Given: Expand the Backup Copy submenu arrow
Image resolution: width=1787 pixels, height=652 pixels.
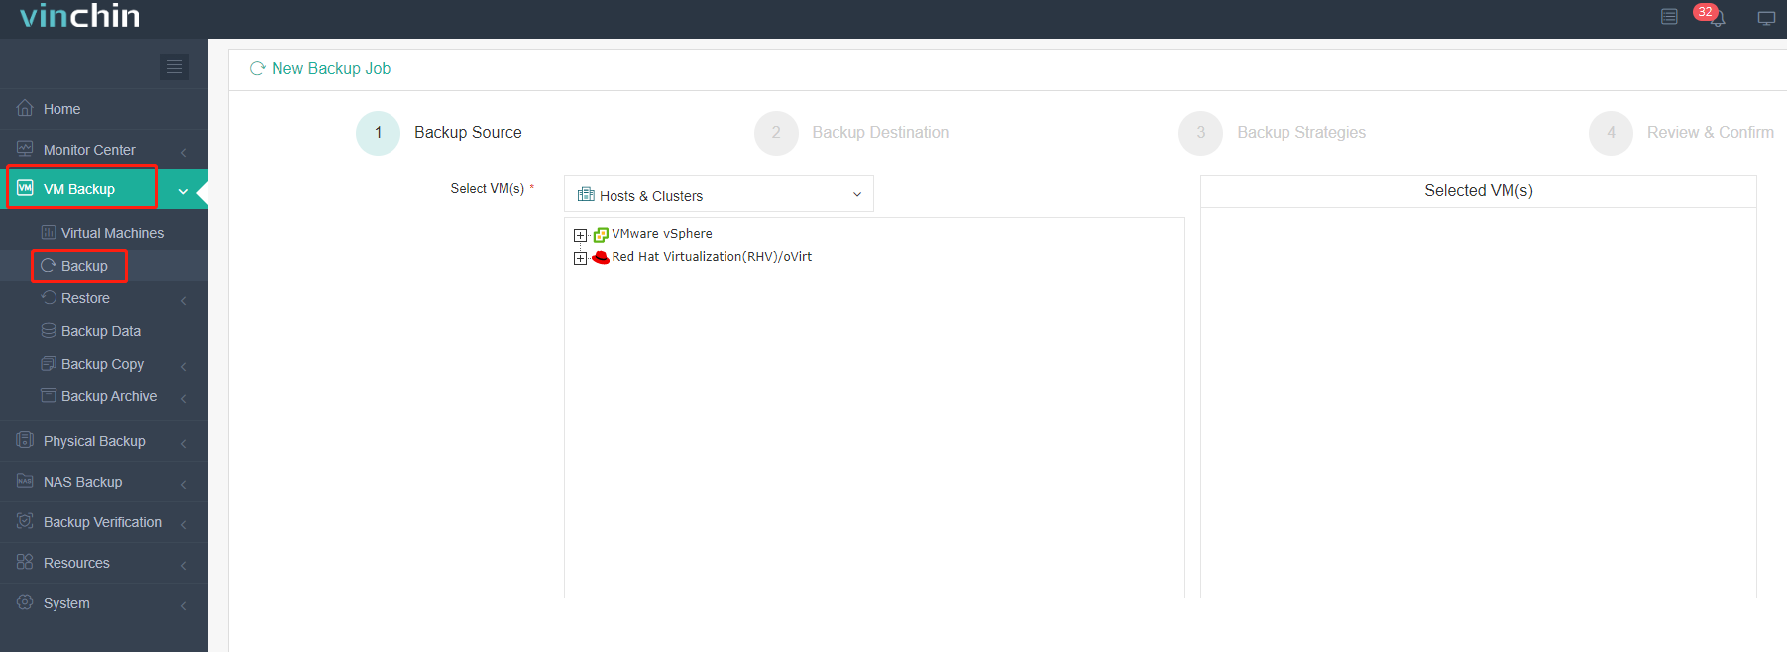Looking at the screenshot, I should pyautogui.click(x=184, y=366).
